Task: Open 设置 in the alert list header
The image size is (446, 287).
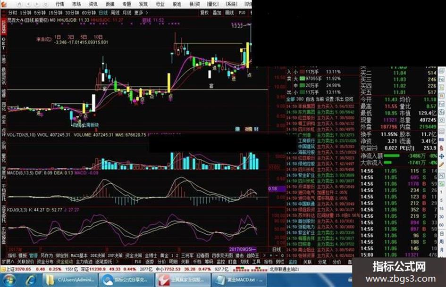Action: click(x=329, y=99)
